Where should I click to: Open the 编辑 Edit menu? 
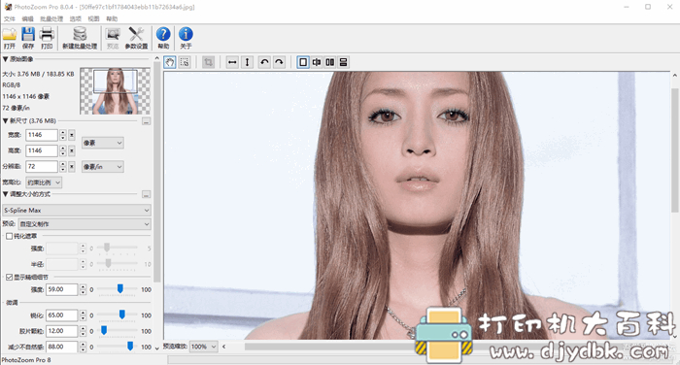click(28, 18)
